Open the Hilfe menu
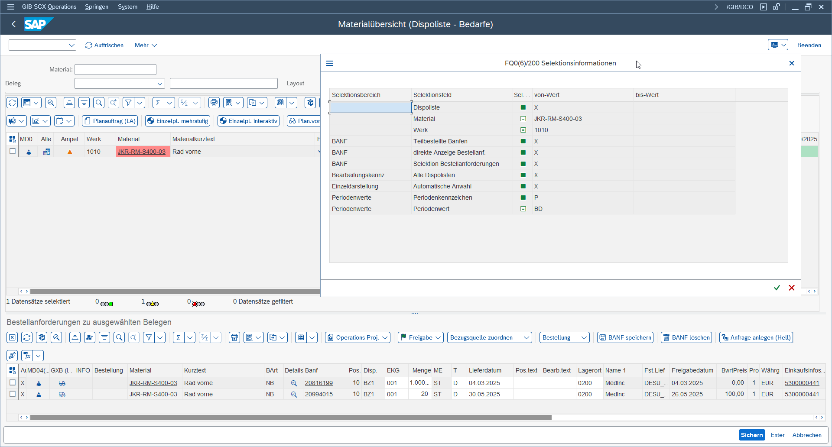Screen dimensions: 832x447 [x=153, y=6]
